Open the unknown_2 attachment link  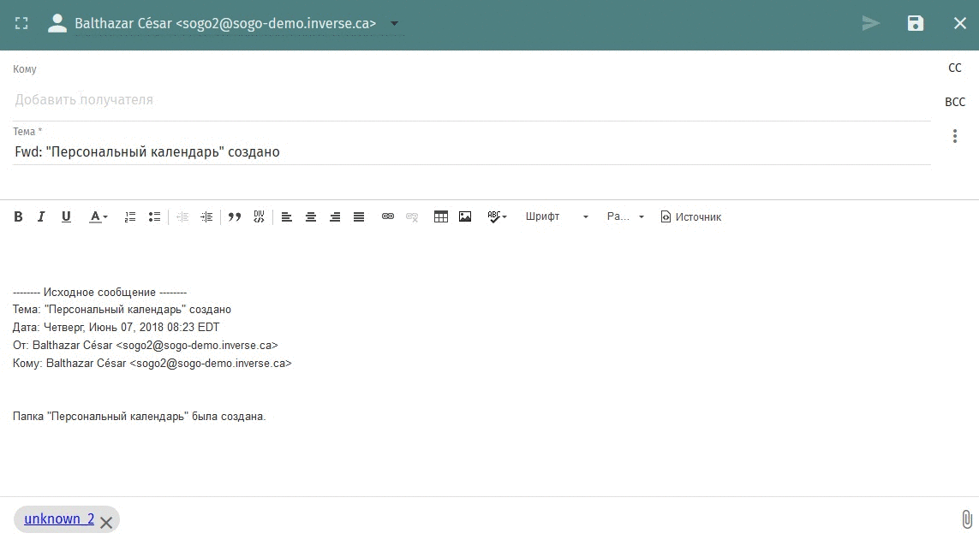[59, 518]
